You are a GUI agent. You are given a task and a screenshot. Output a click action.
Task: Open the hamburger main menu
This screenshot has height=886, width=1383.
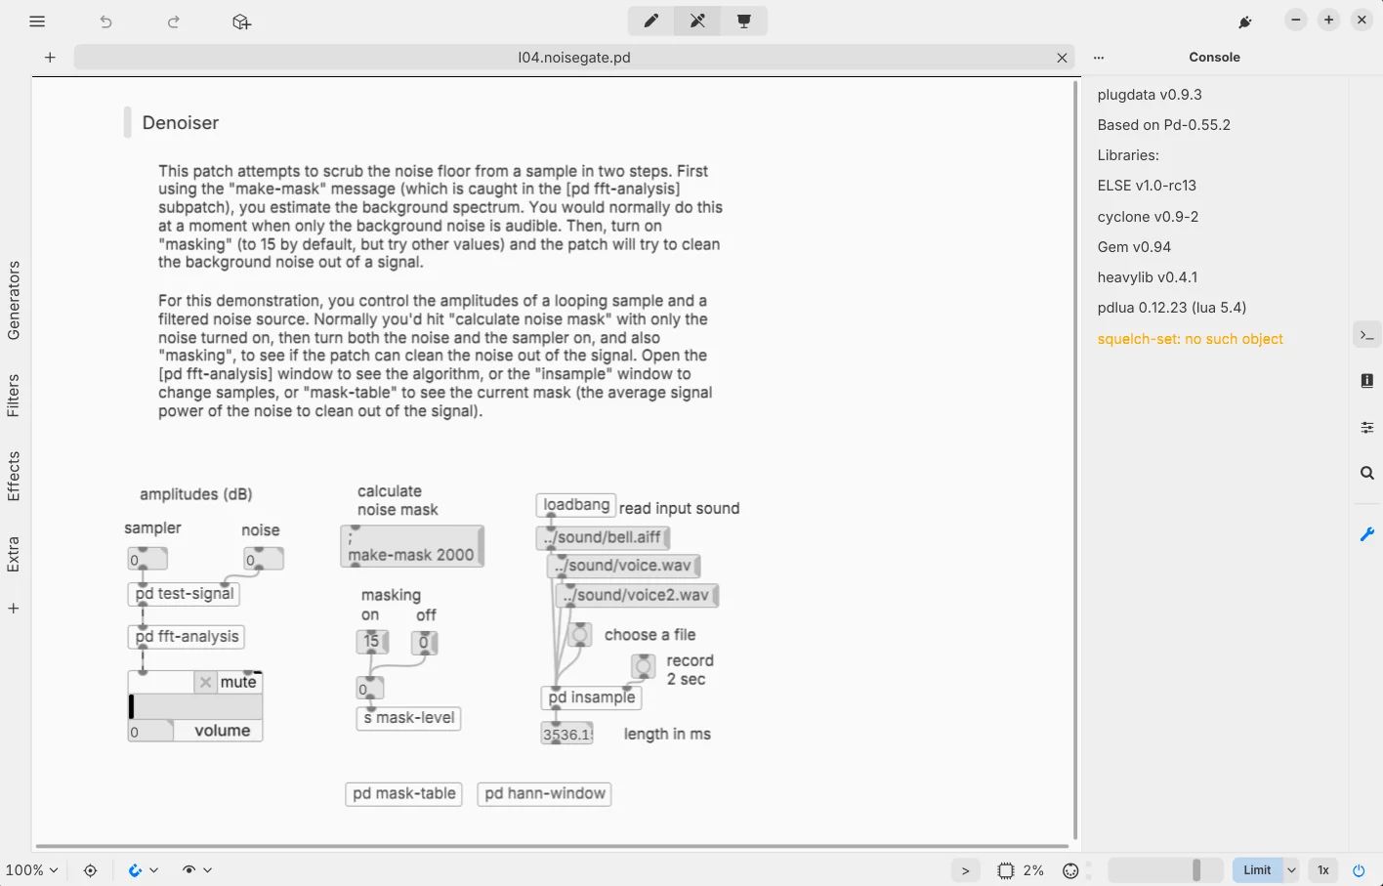coord(37,21)
